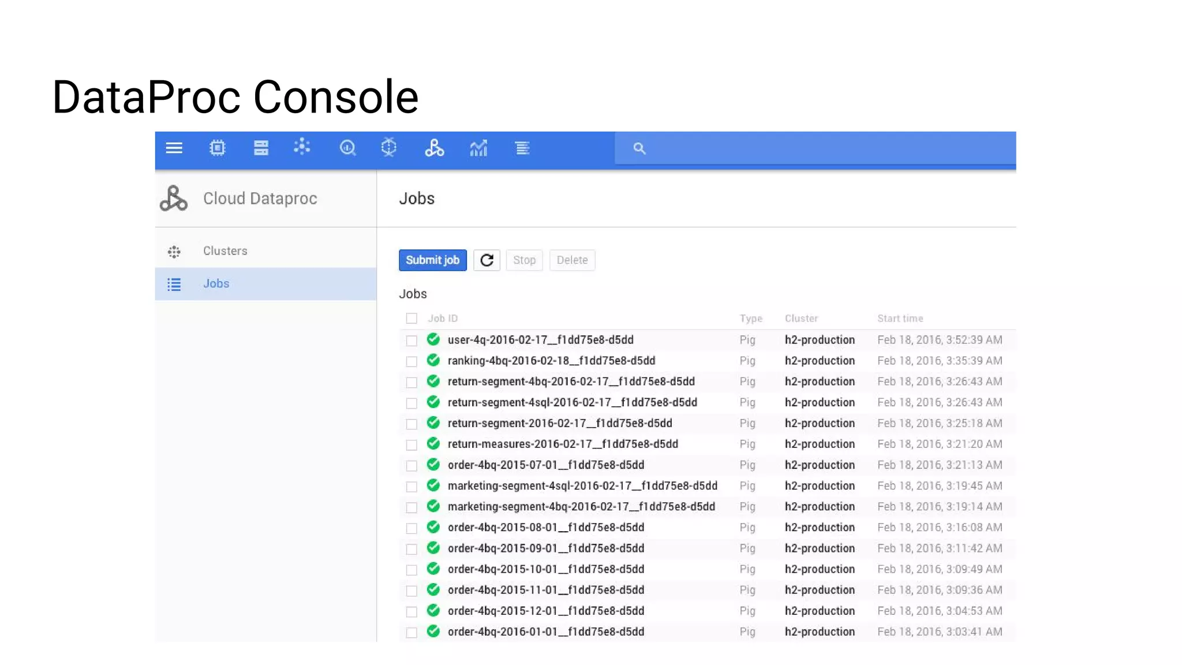Screen dimensions: 1182x665
Task: Click the Delete button
Action: pyautogui.click(x=572, y=260)
